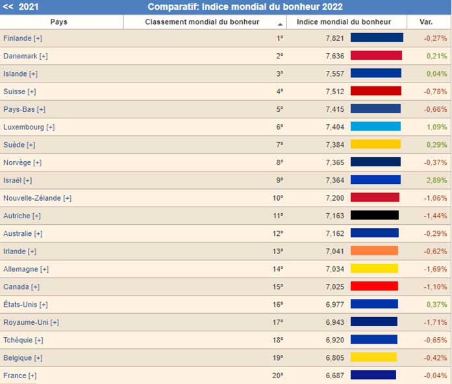Image resolution: width=452 pixels, height=384 pixels.
Task: Open the Australie country link
Action: (x=18, y=233)
